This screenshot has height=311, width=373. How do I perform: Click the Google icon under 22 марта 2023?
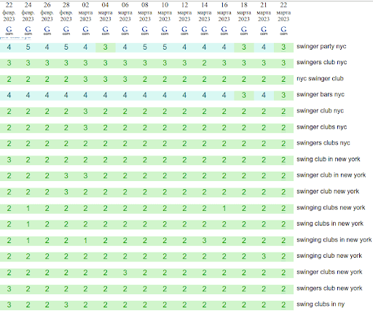(x=283, y=31)
